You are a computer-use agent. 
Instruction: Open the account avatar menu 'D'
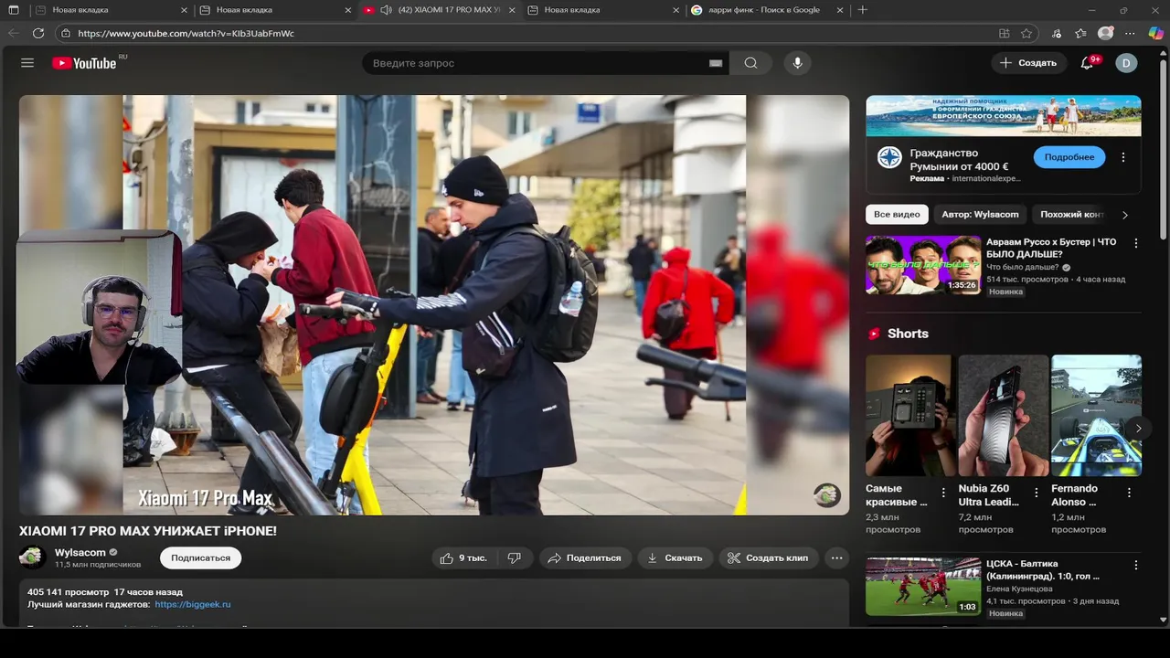click(1126, 63)
